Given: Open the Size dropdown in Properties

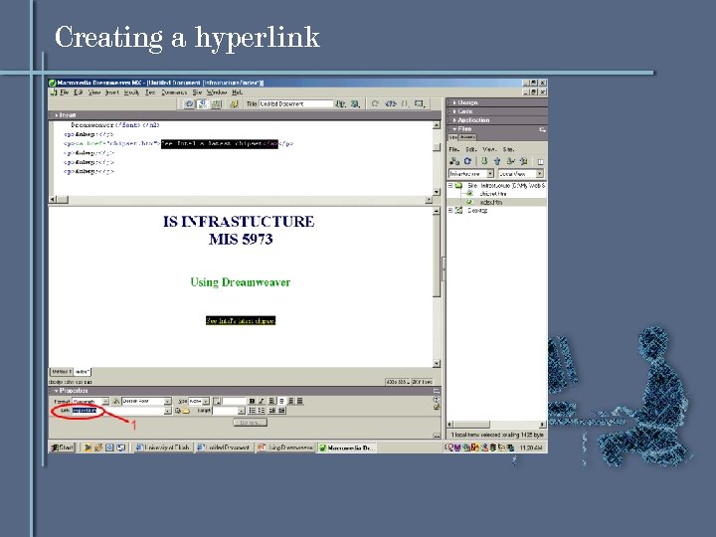Looking at the screenshot, I should pos(206,401).
